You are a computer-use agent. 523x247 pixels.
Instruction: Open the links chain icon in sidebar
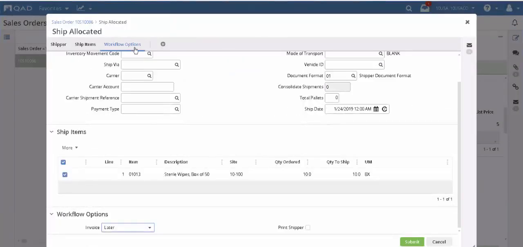point(516,87)
